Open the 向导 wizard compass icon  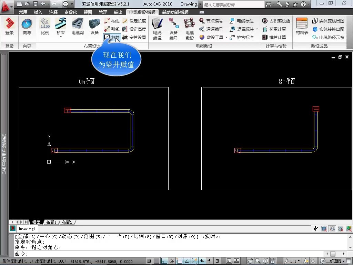[x=27, y=27]
